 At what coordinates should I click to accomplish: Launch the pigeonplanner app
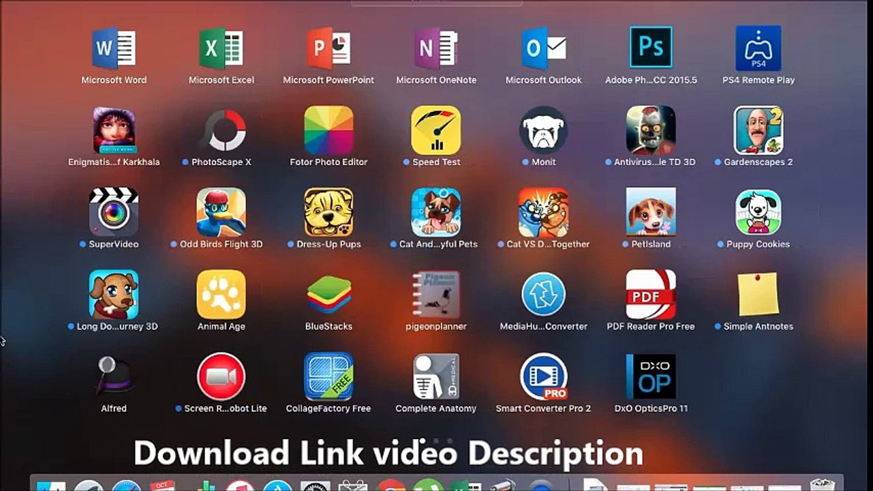436,295
